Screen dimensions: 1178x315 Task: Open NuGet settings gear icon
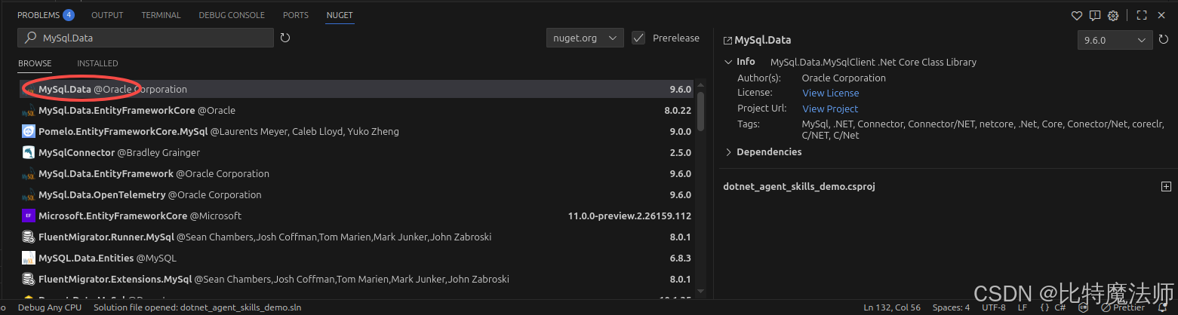click(x=1113, y=15)
